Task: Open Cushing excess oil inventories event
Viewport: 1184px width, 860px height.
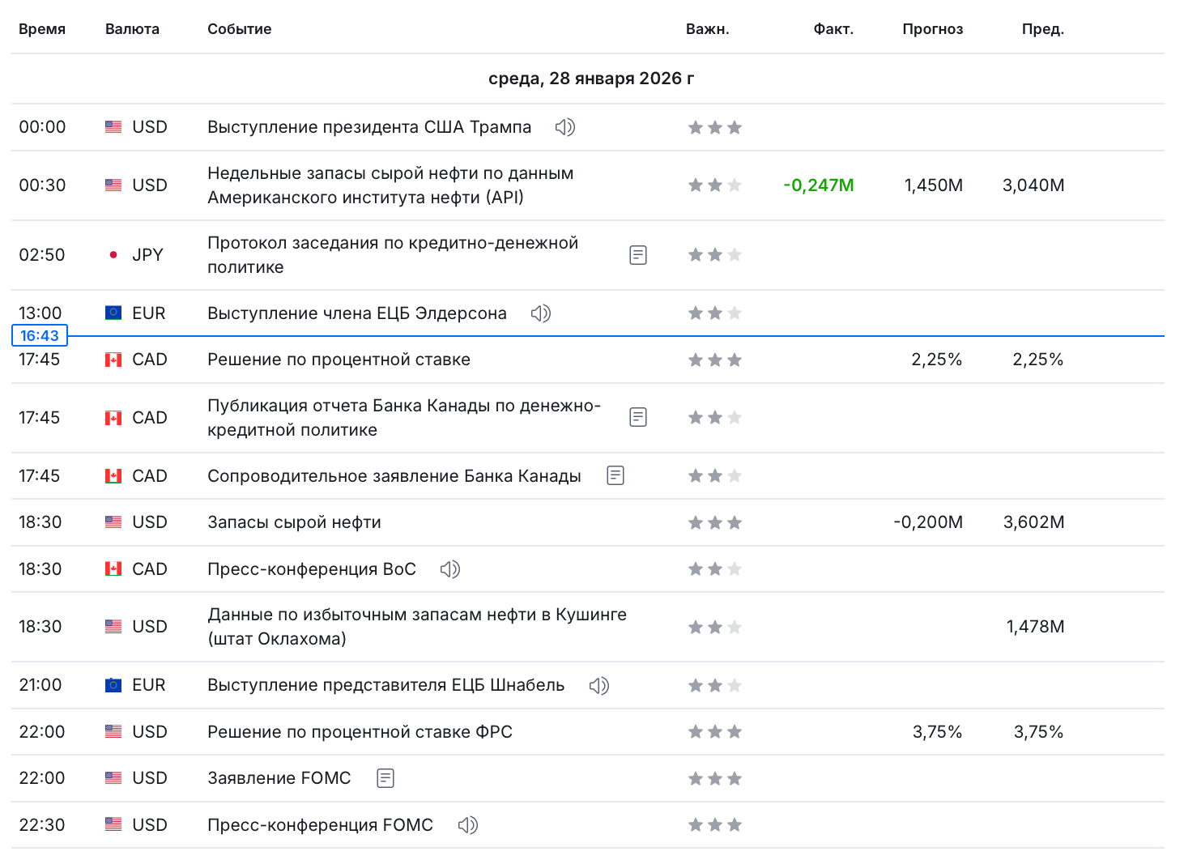Action: [x=416, y=627]
